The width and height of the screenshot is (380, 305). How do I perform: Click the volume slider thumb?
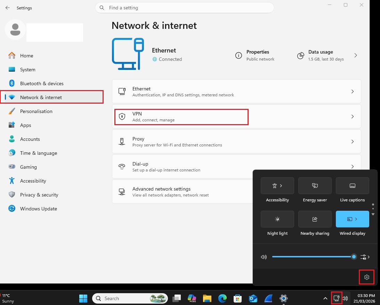click(x=354, y=257)
